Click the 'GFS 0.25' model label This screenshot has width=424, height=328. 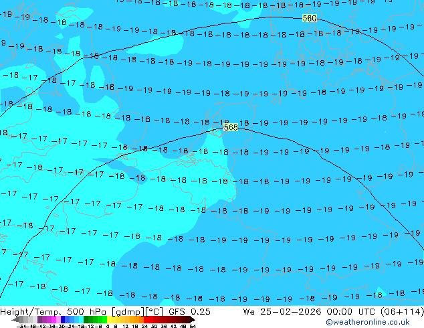(x=189, y=312)
